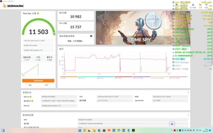Launch Microsoft Edge from taskbar
The width and height of the screenshot is (213, 133).
click(x=99, y=130)
